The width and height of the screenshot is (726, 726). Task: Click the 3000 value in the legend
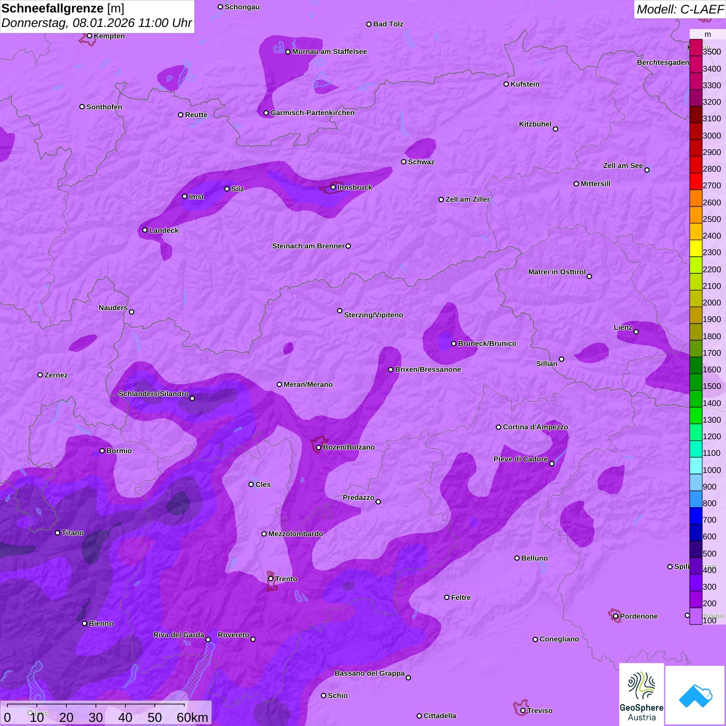pos(711,135)
